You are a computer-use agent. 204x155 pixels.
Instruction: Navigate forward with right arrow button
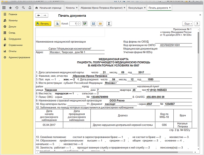45,15
